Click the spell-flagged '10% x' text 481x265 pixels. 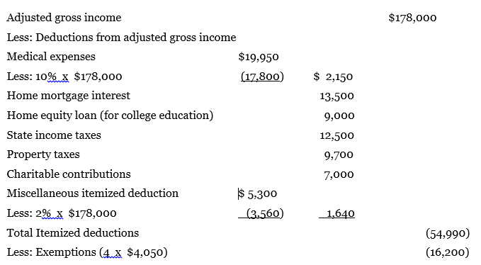(52, 77)
